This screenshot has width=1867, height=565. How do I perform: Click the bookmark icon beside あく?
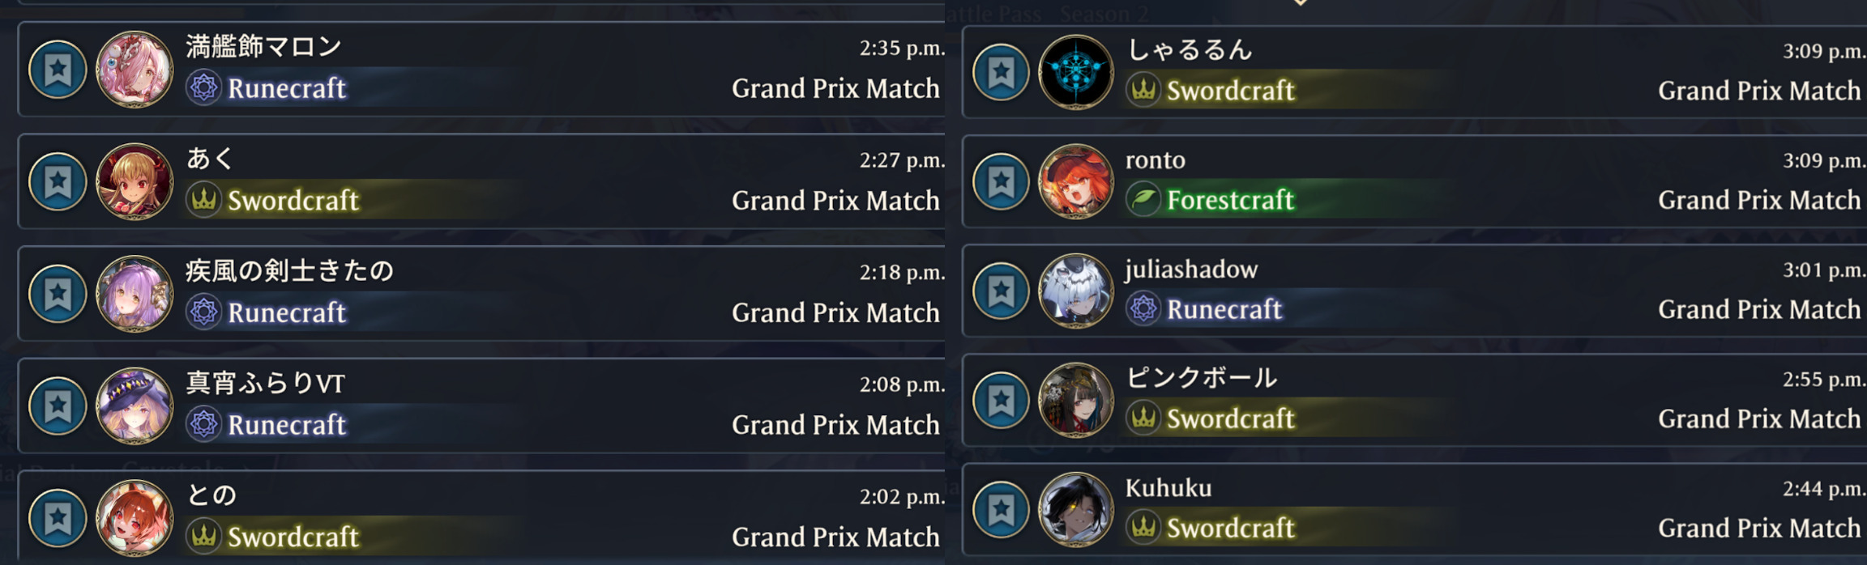click(x=58, y=181)
